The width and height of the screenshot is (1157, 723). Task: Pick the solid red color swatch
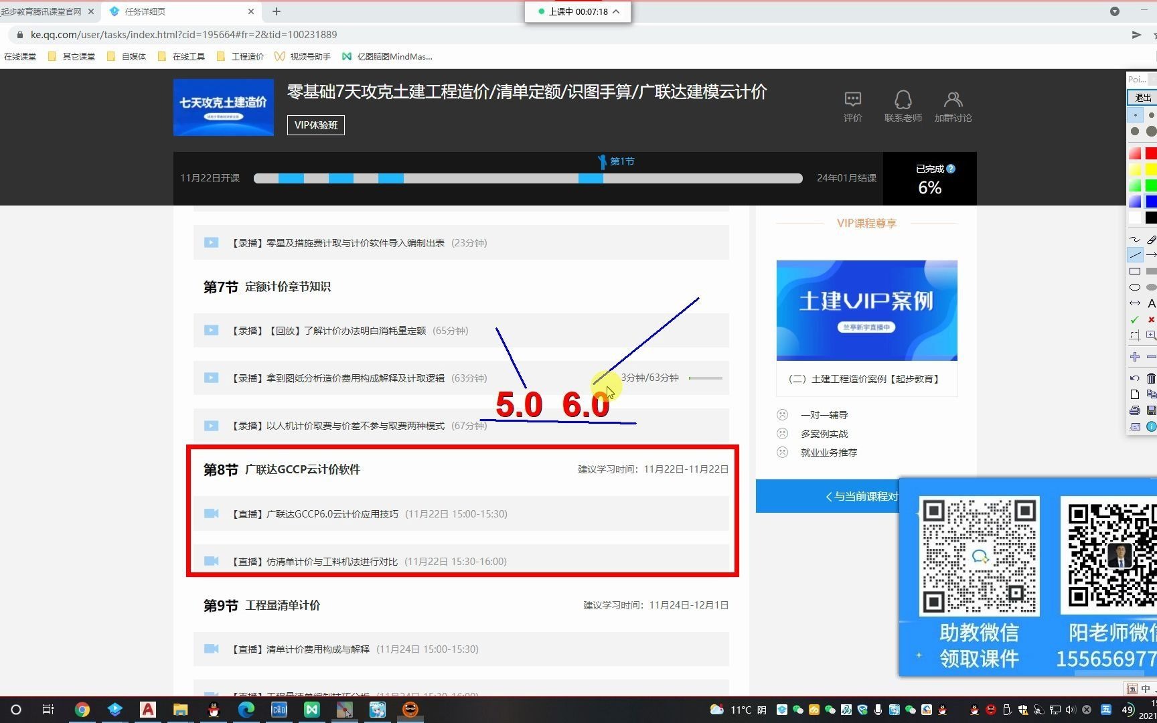(x=1151, y=153)
